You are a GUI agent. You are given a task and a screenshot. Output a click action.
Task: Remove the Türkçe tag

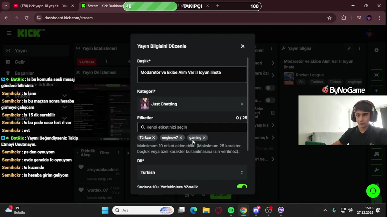click(x=154, y=137)
